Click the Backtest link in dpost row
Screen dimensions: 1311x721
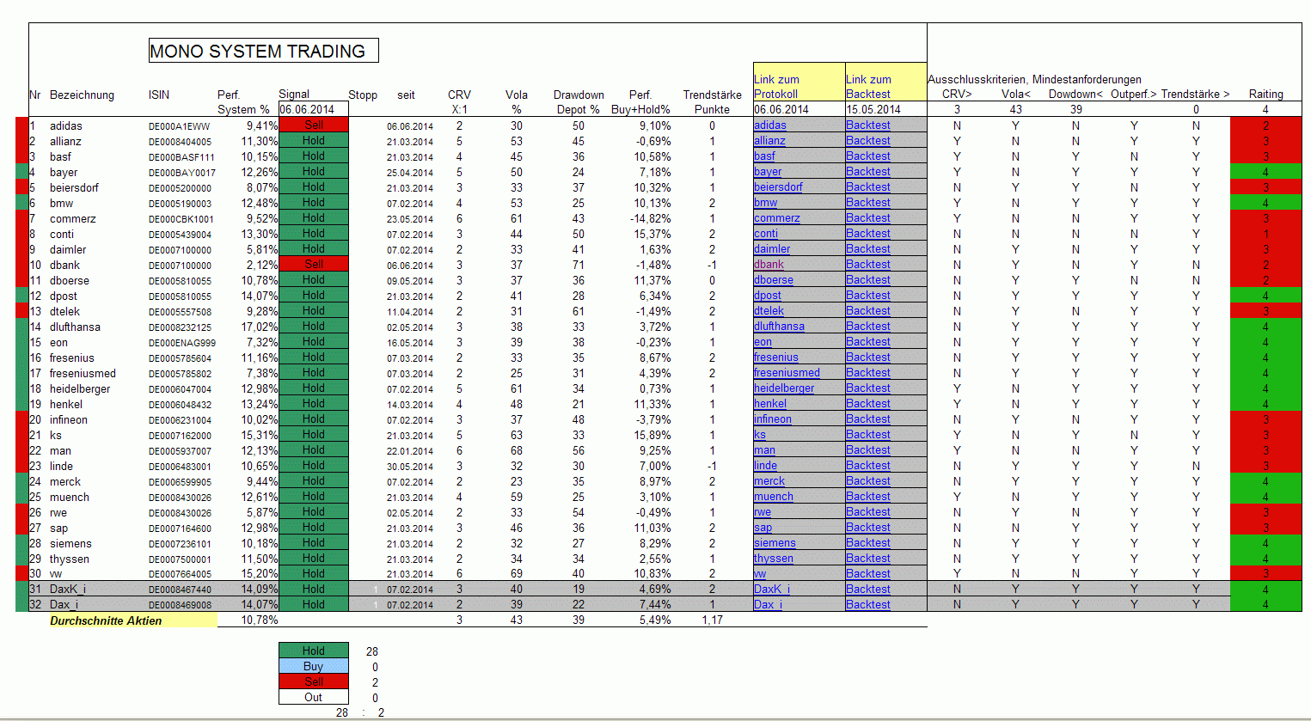coord(868,296)
